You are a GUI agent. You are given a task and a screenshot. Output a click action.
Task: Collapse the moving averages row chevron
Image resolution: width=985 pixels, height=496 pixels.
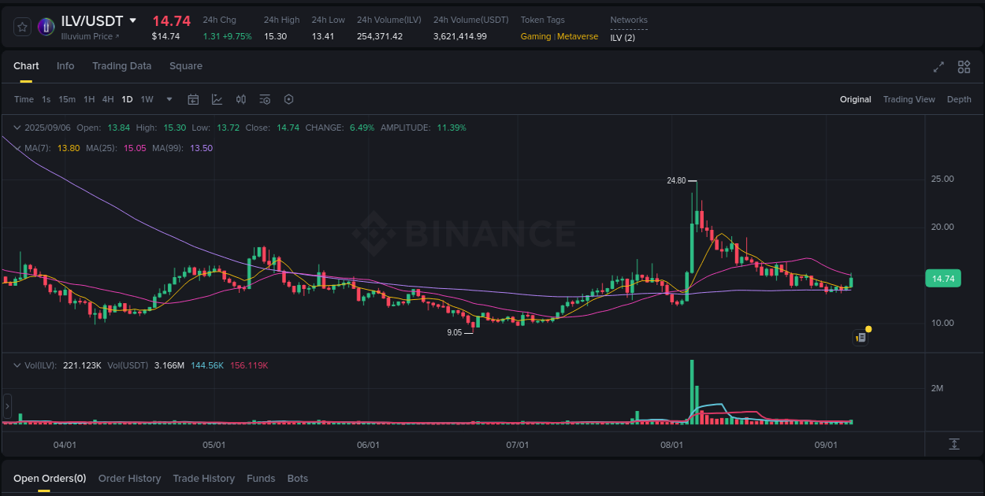[x=17, y=147]
